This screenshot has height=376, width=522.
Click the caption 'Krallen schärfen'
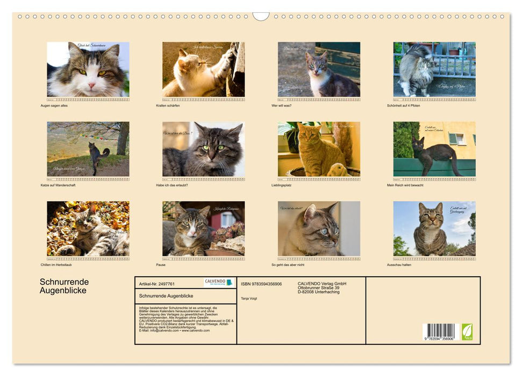coord(168,105)
